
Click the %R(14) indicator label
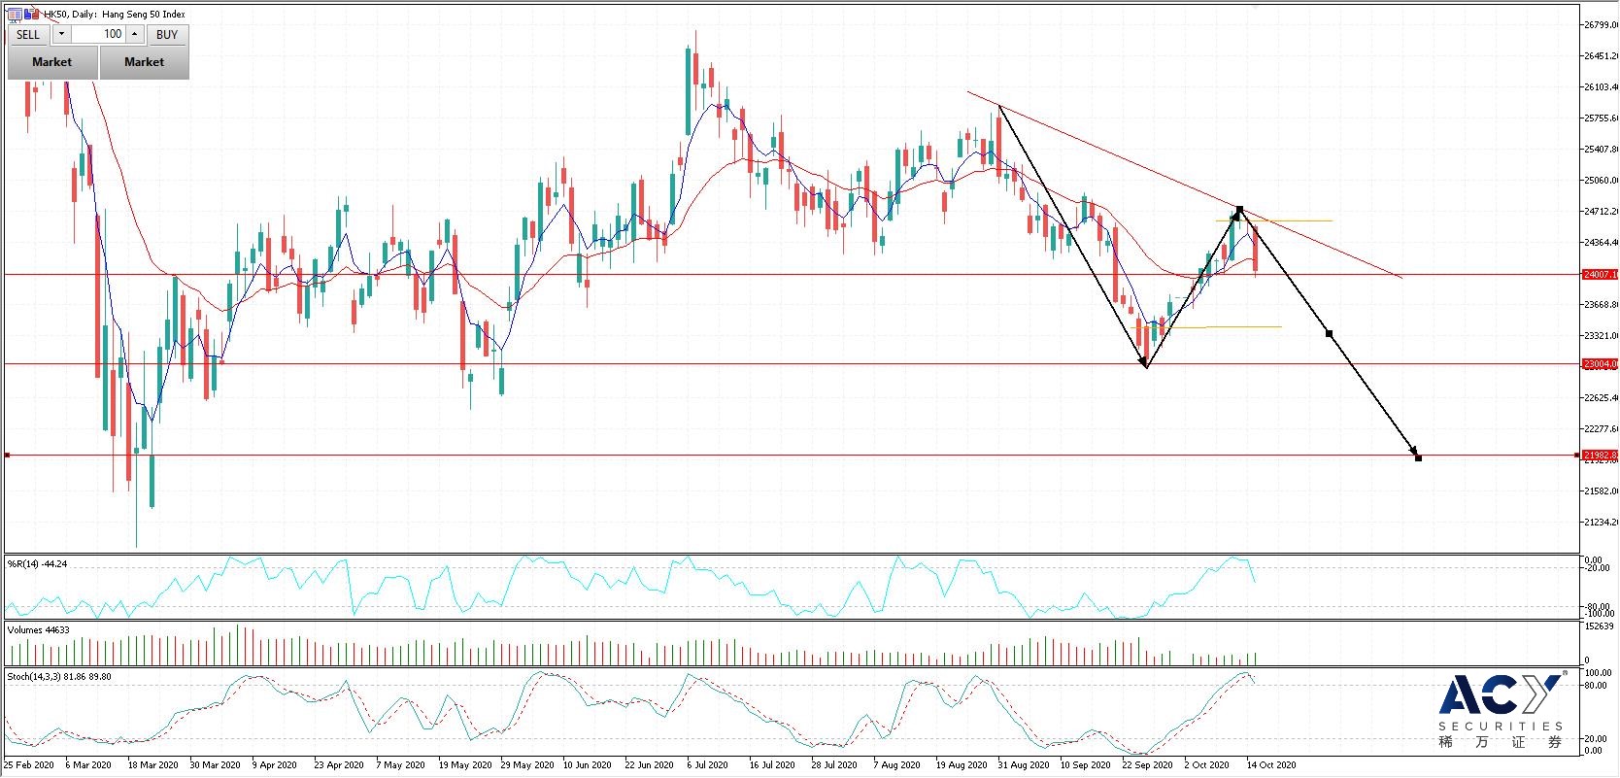(37, 564)
